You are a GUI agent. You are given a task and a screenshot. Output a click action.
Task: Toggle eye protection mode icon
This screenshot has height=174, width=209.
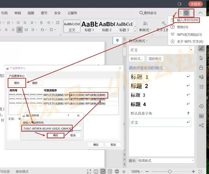[124, 172]
